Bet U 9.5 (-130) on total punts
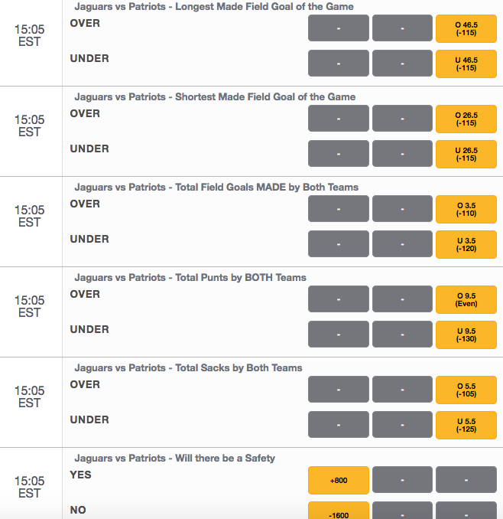Viewport: 503px width, 519px height. coord(466,335)
